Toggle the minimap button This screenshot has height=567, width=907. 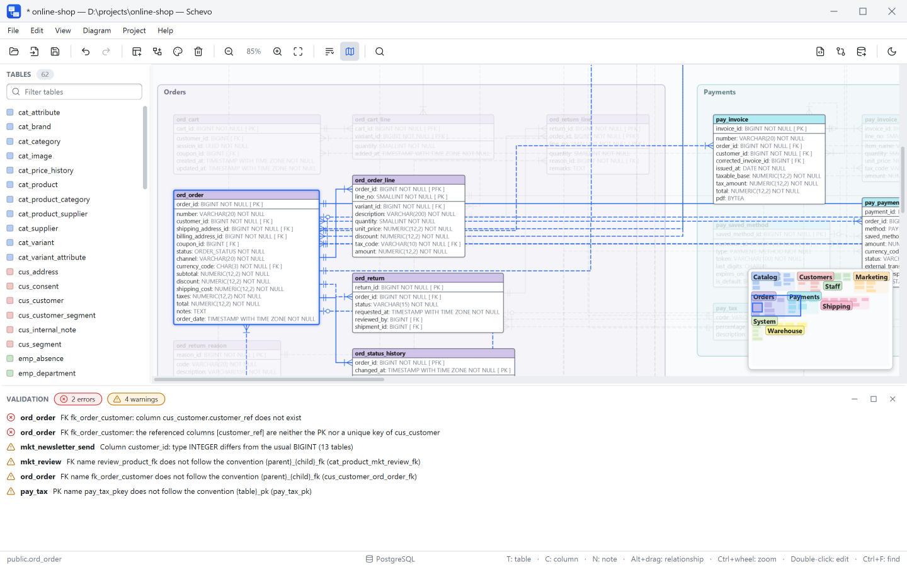[x=350, y=52]
